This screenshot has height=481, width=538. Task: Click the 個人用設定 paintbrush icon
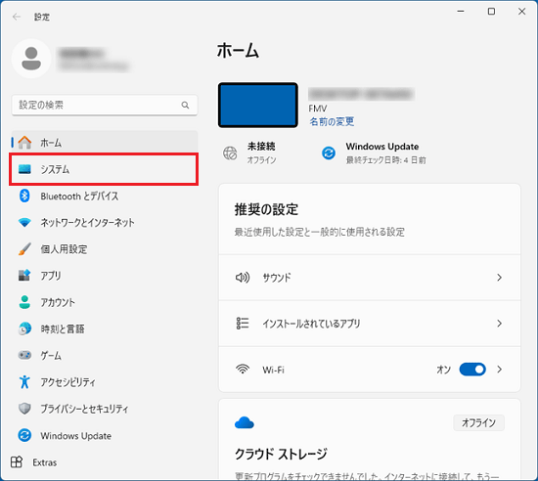24,249
